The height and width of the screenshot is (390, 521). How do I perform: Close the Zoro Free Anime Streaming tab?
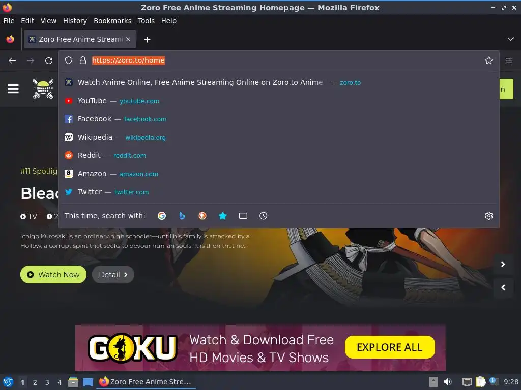[x=128, y=39]
